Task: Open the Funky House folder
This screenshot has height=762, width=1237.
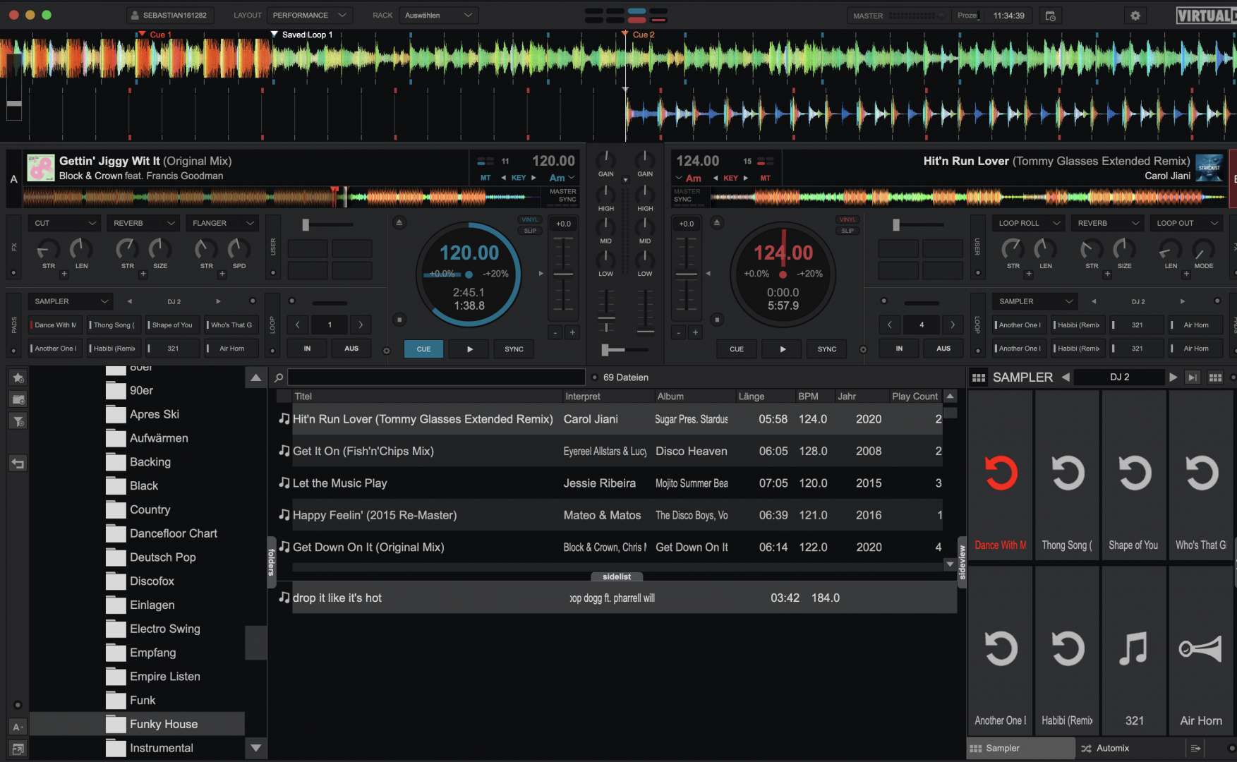Action: click(x=138, y=724)
